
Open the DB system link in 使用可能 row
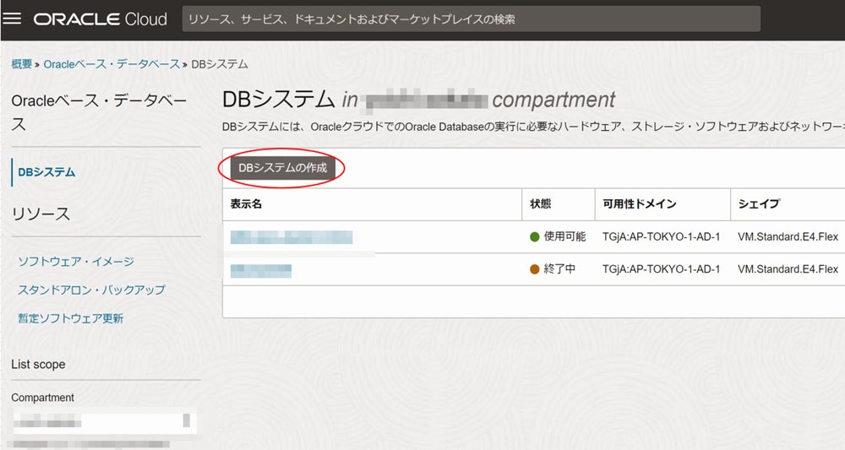pos(292,237)
